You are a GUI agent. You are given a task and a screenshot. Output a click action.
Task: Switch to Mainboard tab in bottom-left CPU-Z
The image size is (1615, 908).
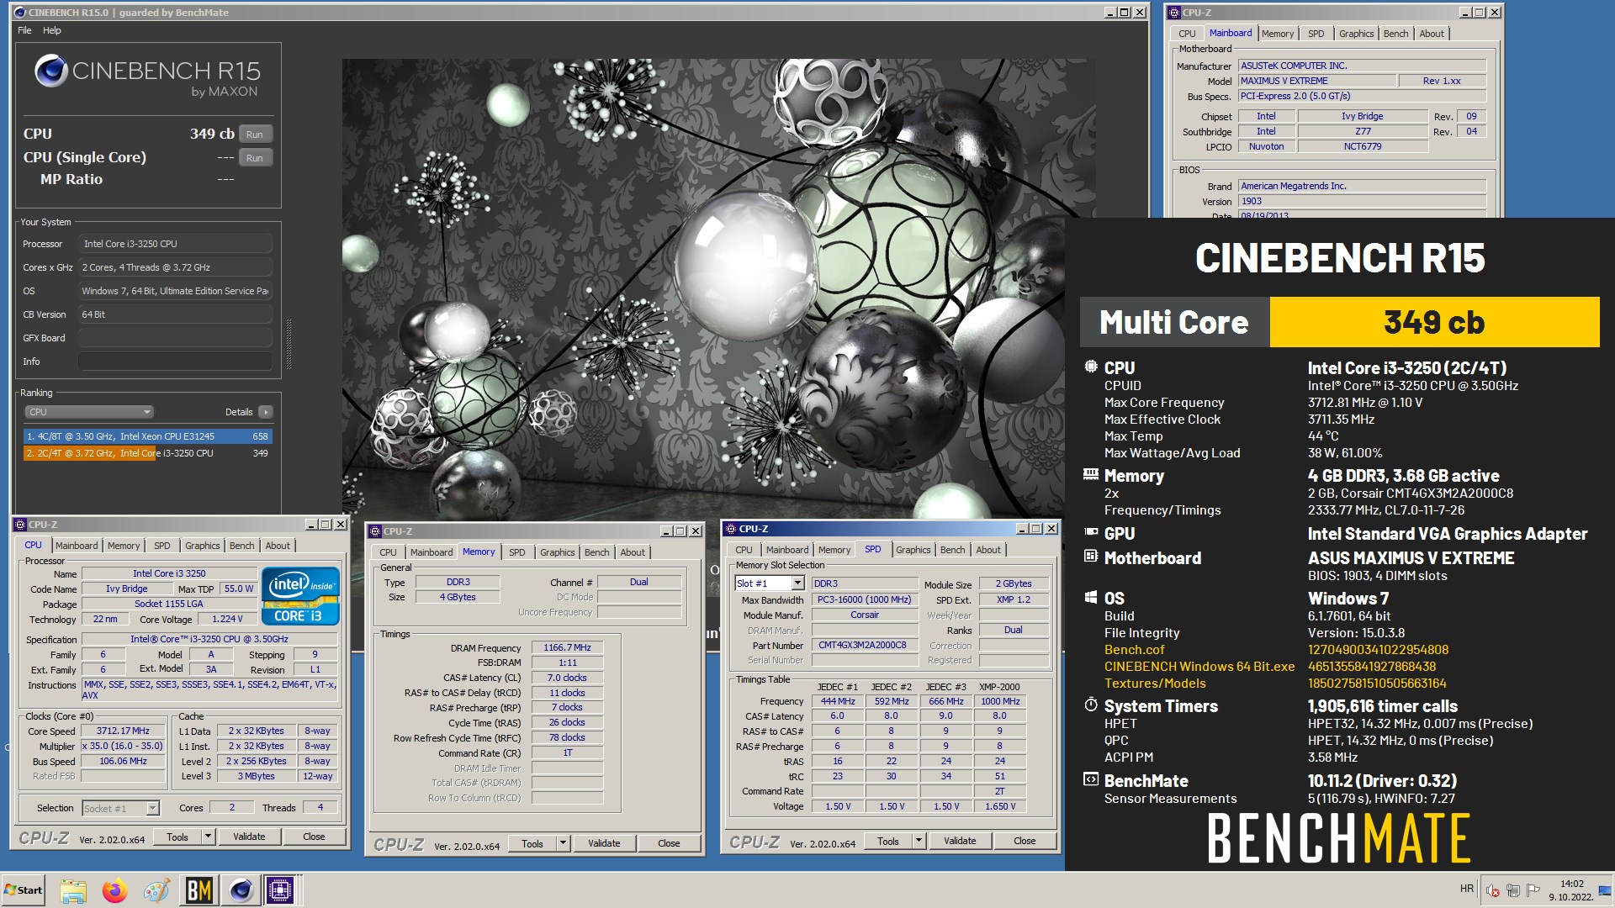(77, 546)
